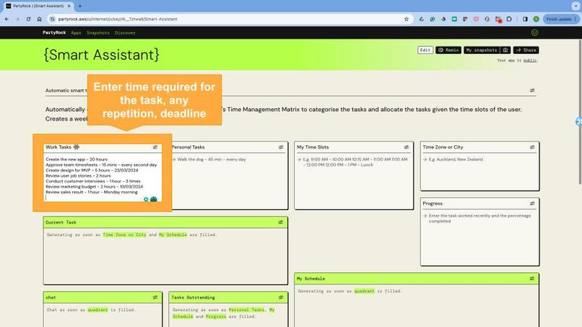Open the green Chrome profile avatar
This screenshot has height=327, width=582.
coord(536,19)
